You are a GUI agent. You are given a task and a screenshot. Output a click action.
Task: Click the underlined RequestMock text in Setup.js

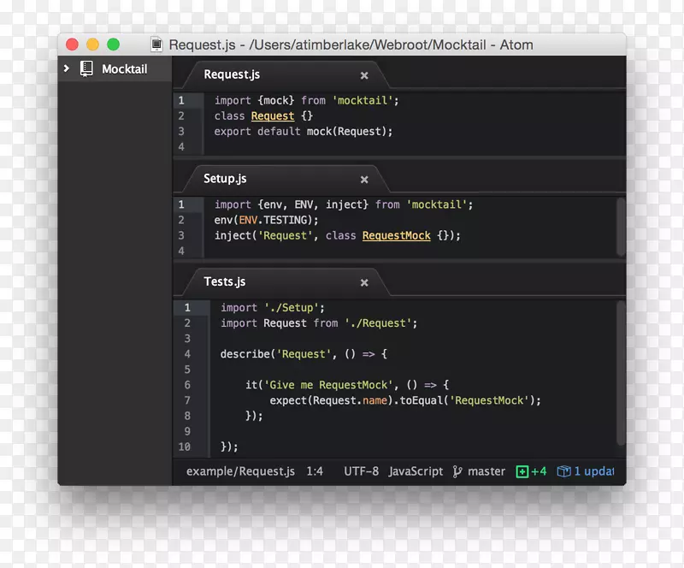coord(396,235)
